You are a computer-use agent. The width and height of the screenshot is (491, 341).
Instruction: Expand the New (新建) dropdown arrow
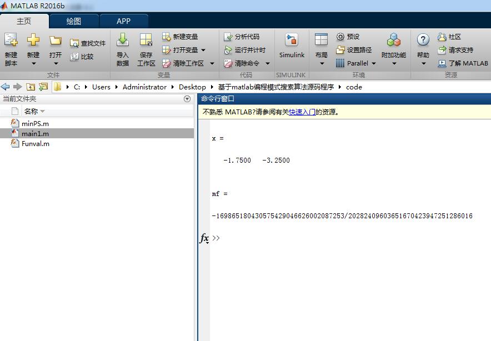(x=33, y=63)
